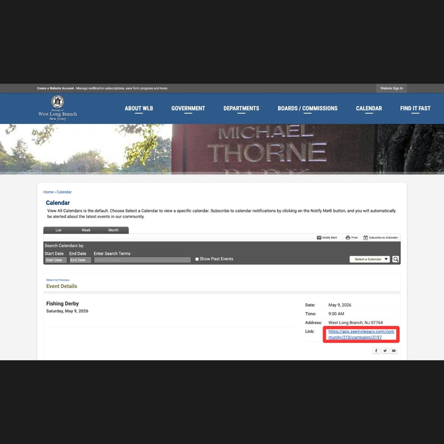Open the Calendar nav menu
Viewport: 444px width, 444px height.
pyautogui.click(x=369, y=108)
